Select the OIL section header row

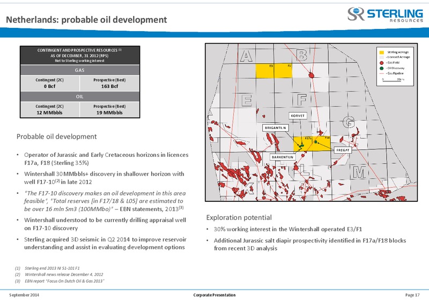(x=79, y=97)
